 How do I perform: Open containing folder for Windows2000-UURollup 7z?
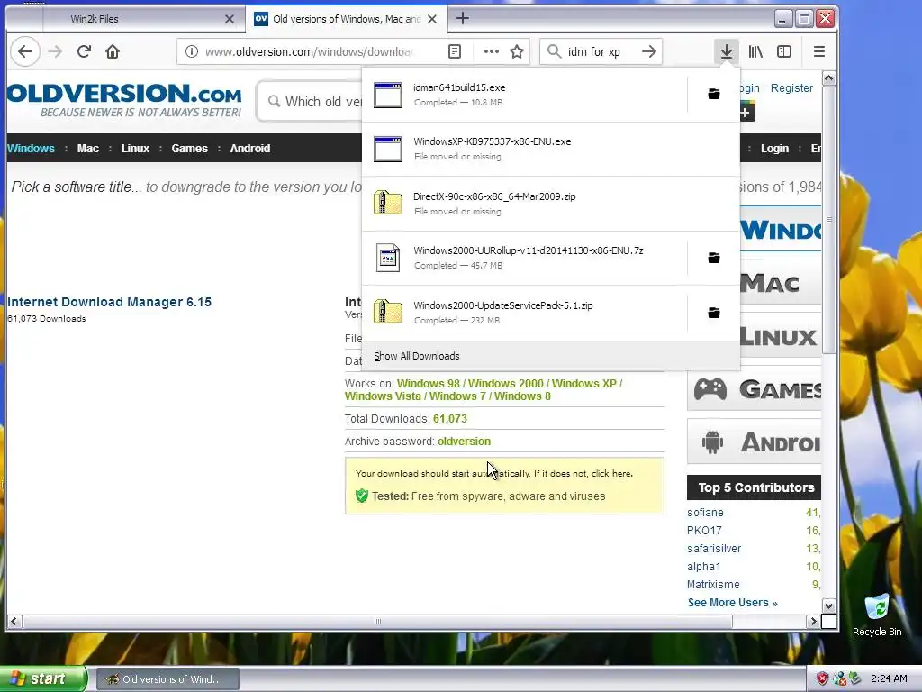(x=714, y=258)
